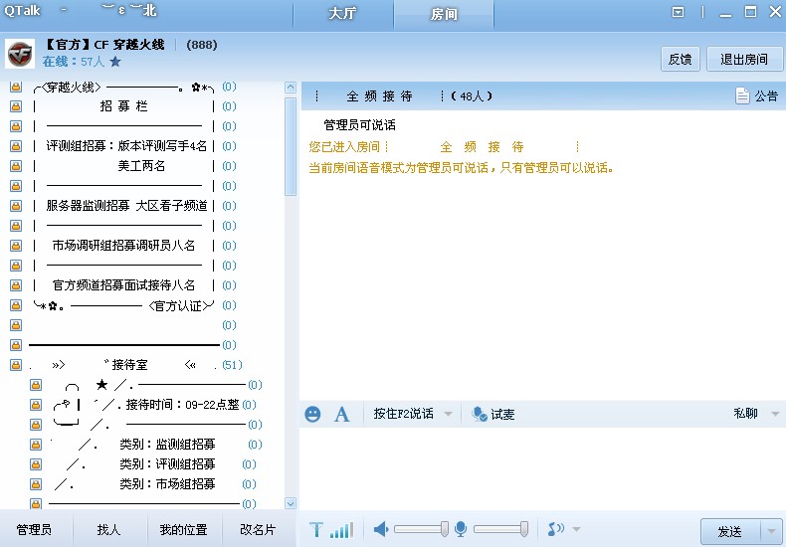The image size is (786, 547).
Task: Click lock icon beside 市场调研组招募调研员八名
Action: [x=16, y=246]
